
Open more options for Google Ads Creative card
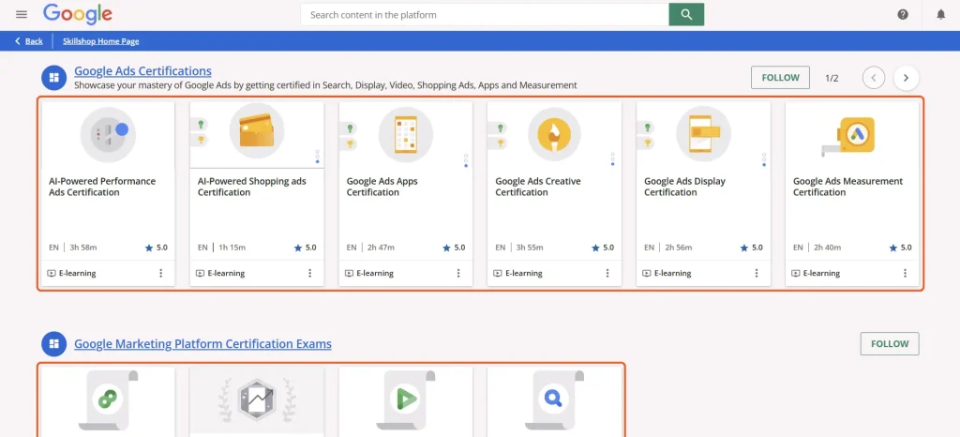(607, 273)
